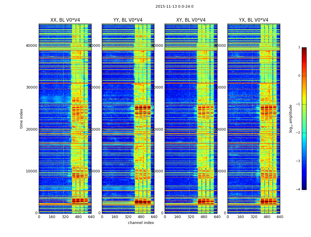311x237 pixels.
Task: Click the 30000 tick left of the XY plot
Action: pyautogui.click(x=157, y=87)
